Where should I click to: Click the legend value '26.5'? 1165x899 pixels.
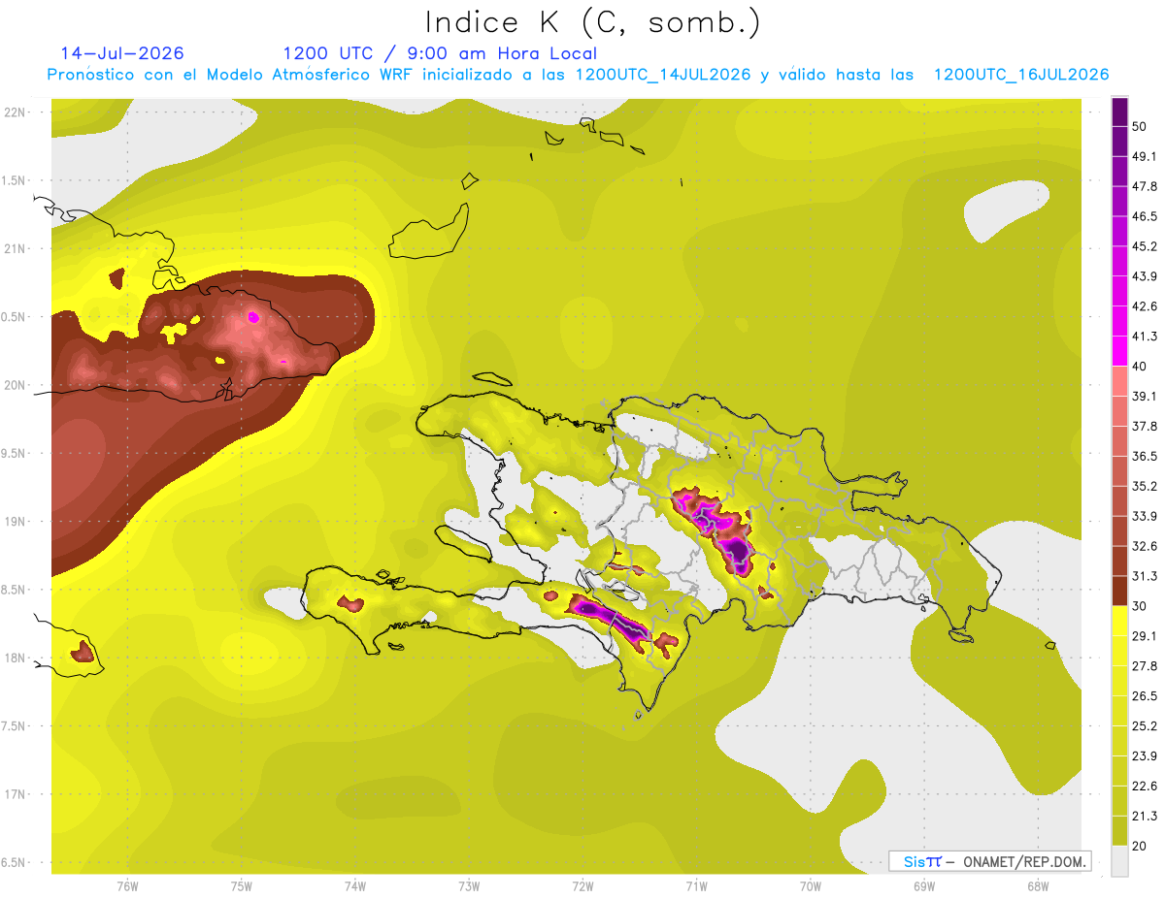[x=1144, y=696]
